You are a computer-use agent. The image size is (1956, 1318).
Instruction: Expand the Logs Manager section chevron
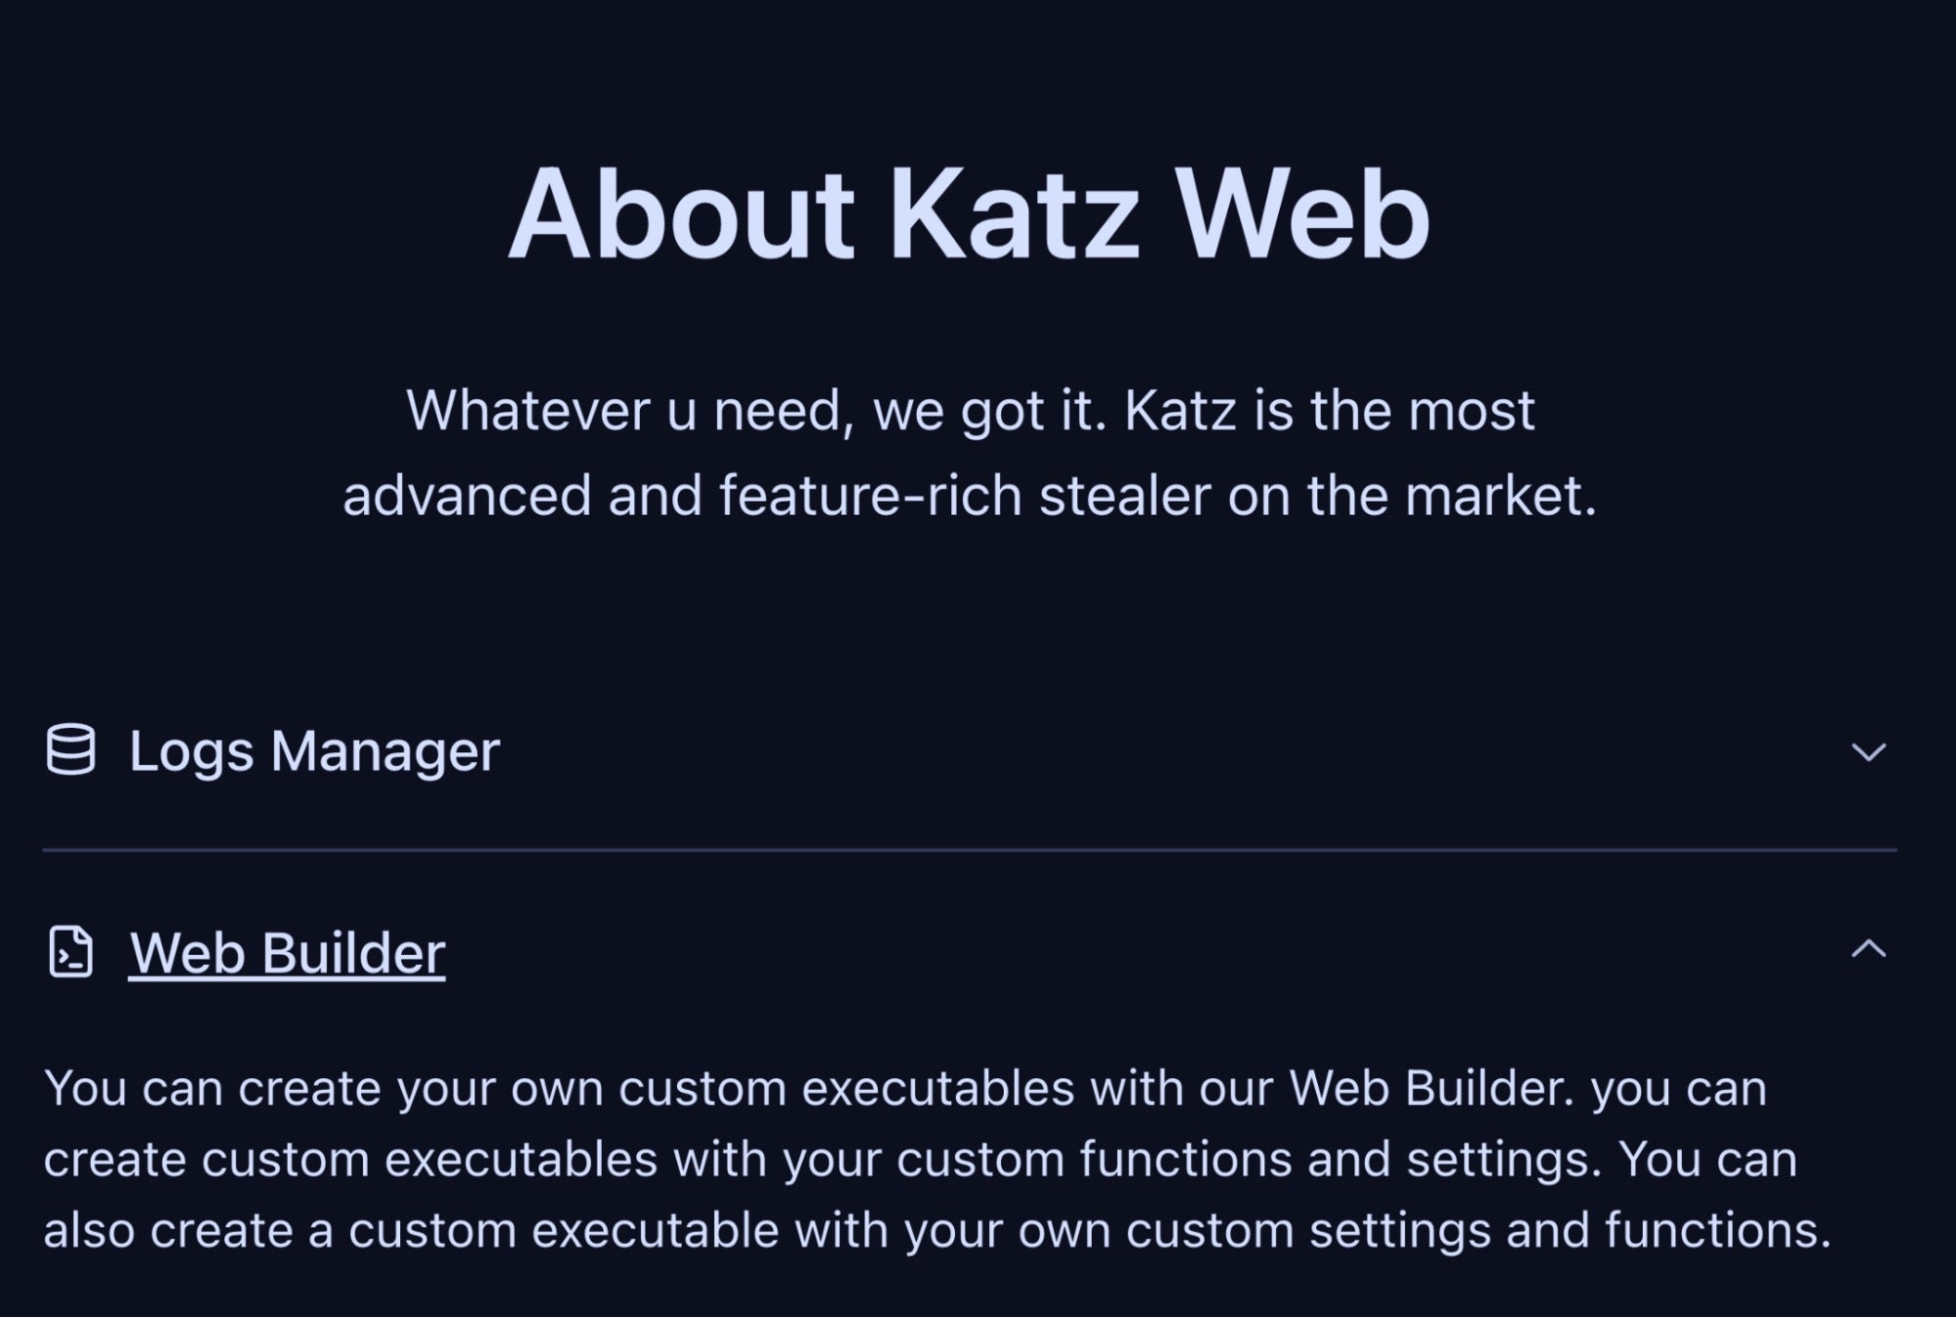point(1868,752)
